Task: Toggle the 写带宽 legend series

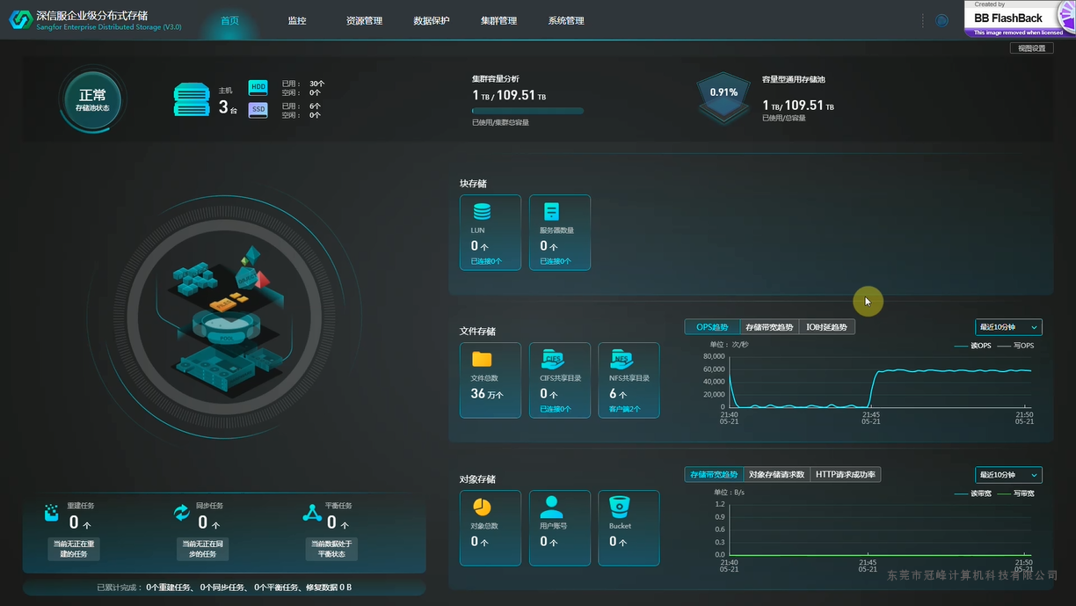Action: click(x=1015, y=493)
